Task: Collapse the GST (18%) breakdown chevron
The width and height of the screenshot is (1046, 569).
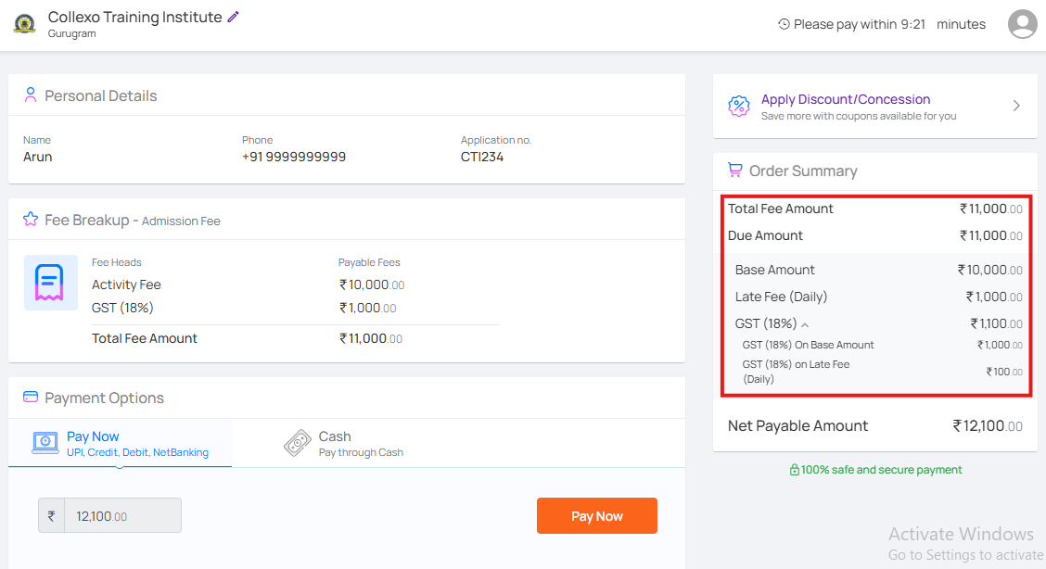Action: (805, 325)
